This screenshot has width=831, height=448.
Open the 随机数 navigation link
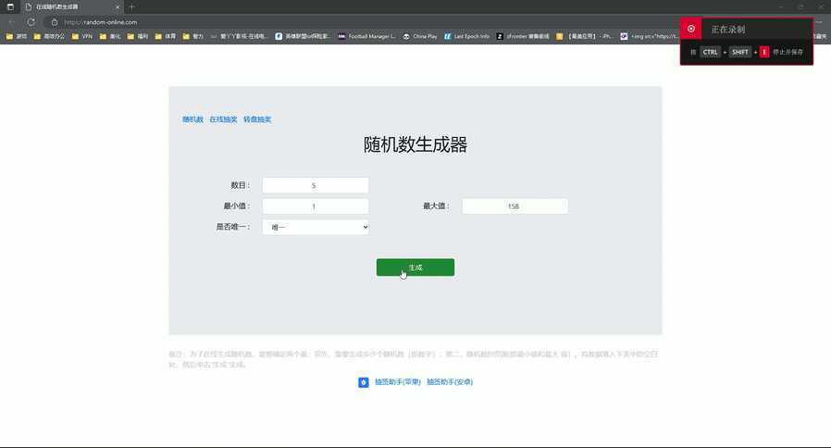point(192,119)
